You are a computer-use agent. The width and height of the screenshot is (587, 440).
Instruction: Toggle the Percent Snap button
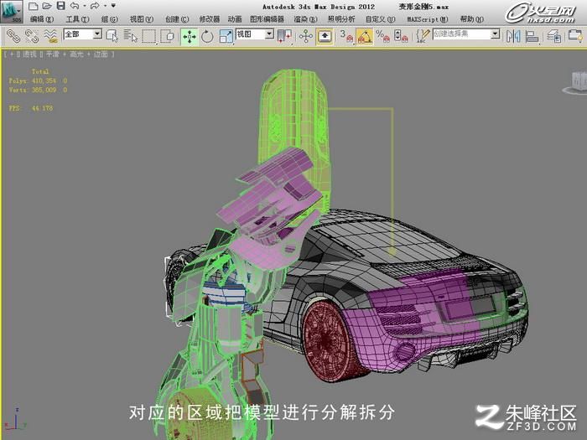382,36
